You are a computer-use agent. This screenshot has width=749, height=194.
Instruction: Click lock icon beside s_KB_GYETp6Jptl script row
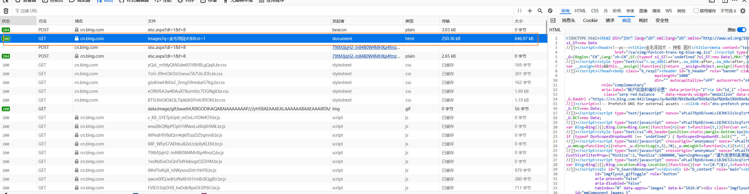click(77, 117)
